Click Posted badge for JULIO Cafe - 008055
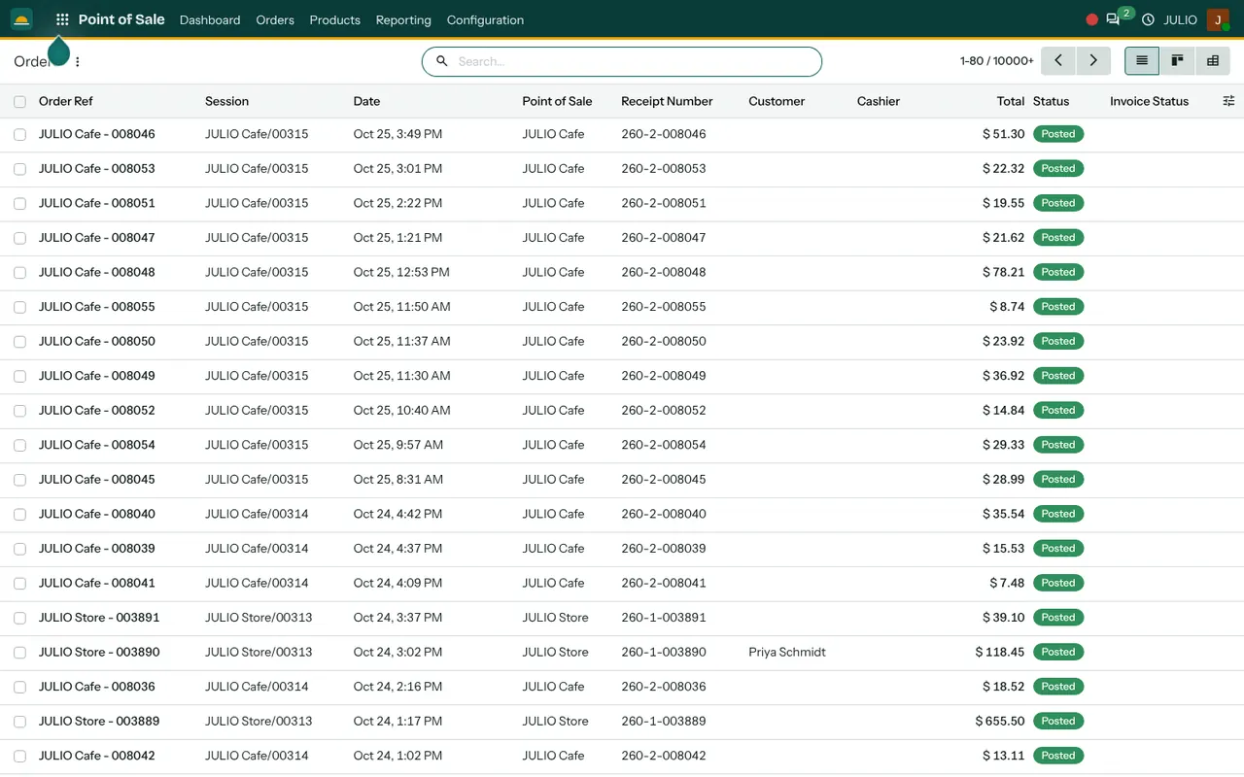The height and width of the screenshot is (777, 1244). tap(1057, 307)
